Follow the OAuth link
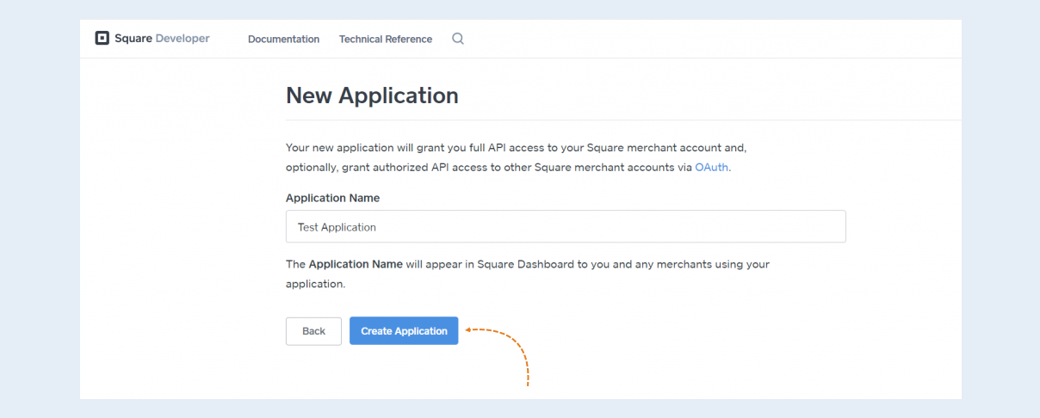 (x=712, y=167)
